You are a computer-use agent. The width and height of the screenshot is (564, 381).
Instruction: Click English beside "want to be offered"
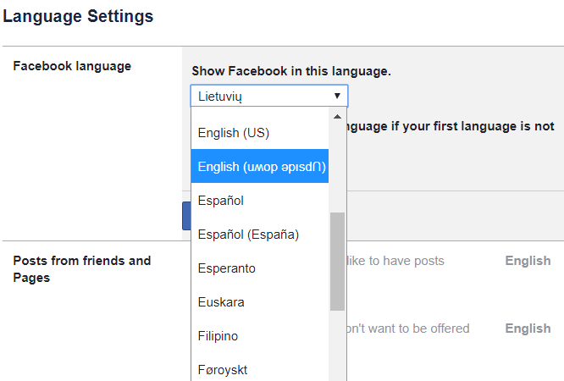(528, 329)
